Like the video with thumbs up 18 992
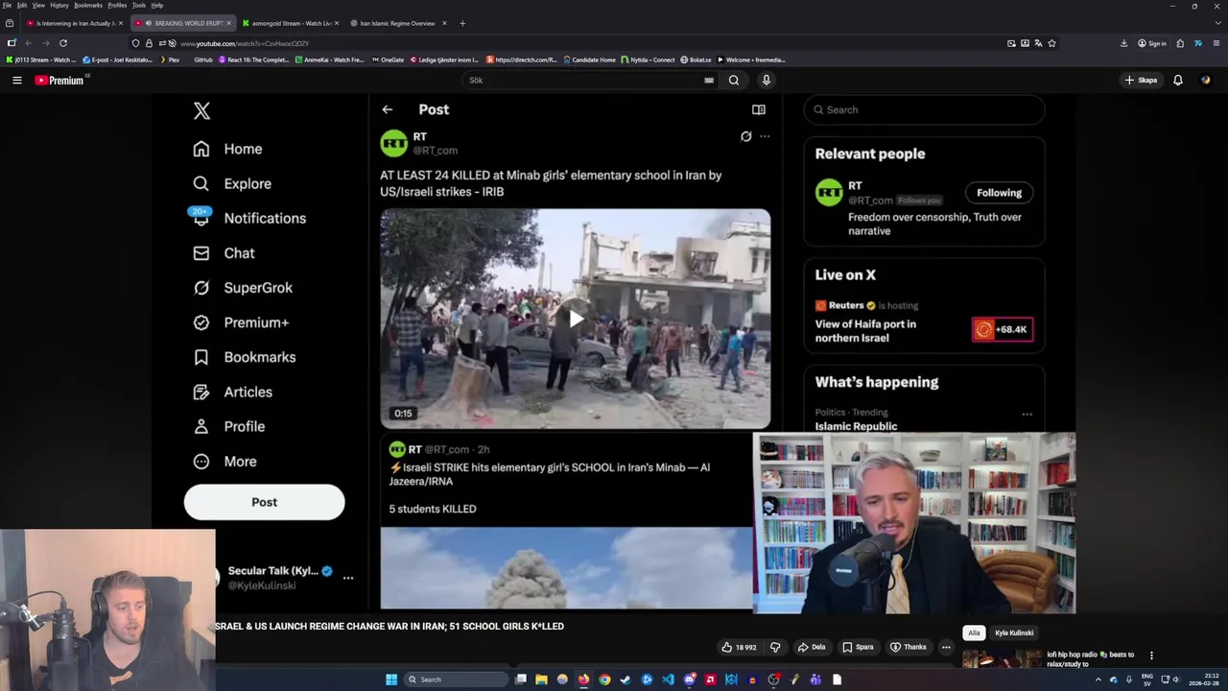Viewport: 1228px width, 691px height. 739,647
